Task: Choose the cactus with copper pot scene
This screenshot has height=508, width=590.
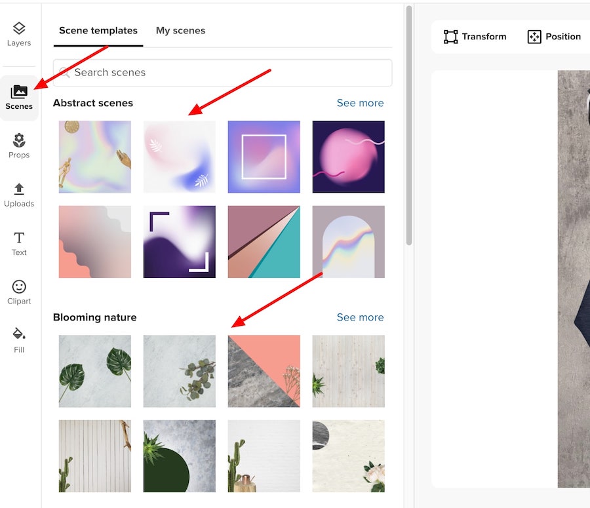Action: coord(264,456)
